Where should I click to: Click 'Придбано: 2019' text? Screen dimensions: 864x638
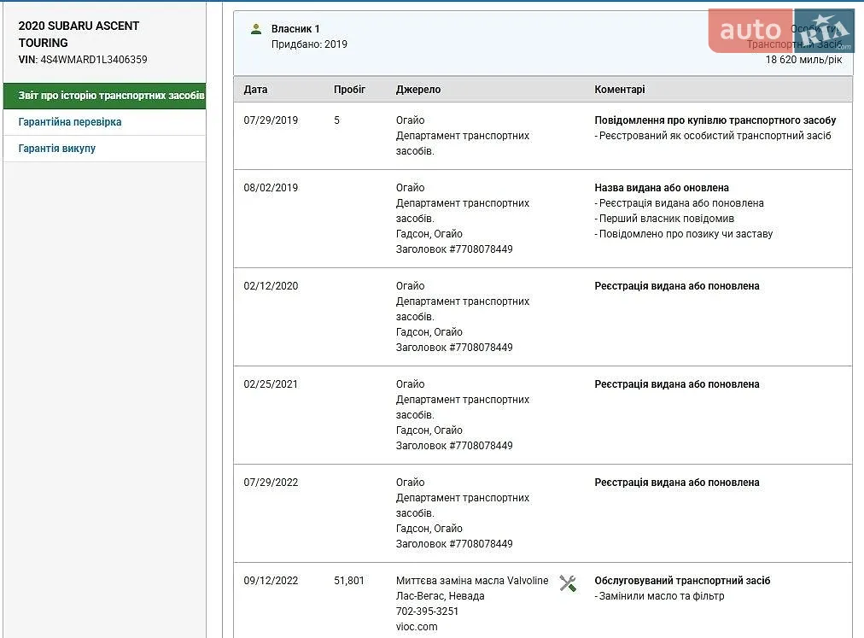click(x=309, y=44)
